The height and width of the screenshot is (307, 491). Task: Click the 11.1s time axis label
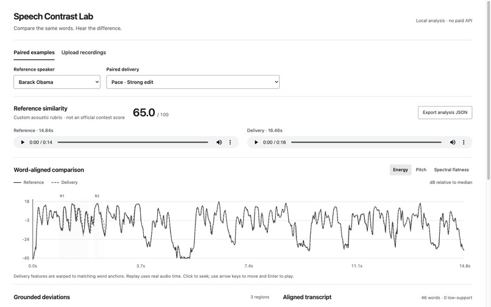(x=356, y=266)
